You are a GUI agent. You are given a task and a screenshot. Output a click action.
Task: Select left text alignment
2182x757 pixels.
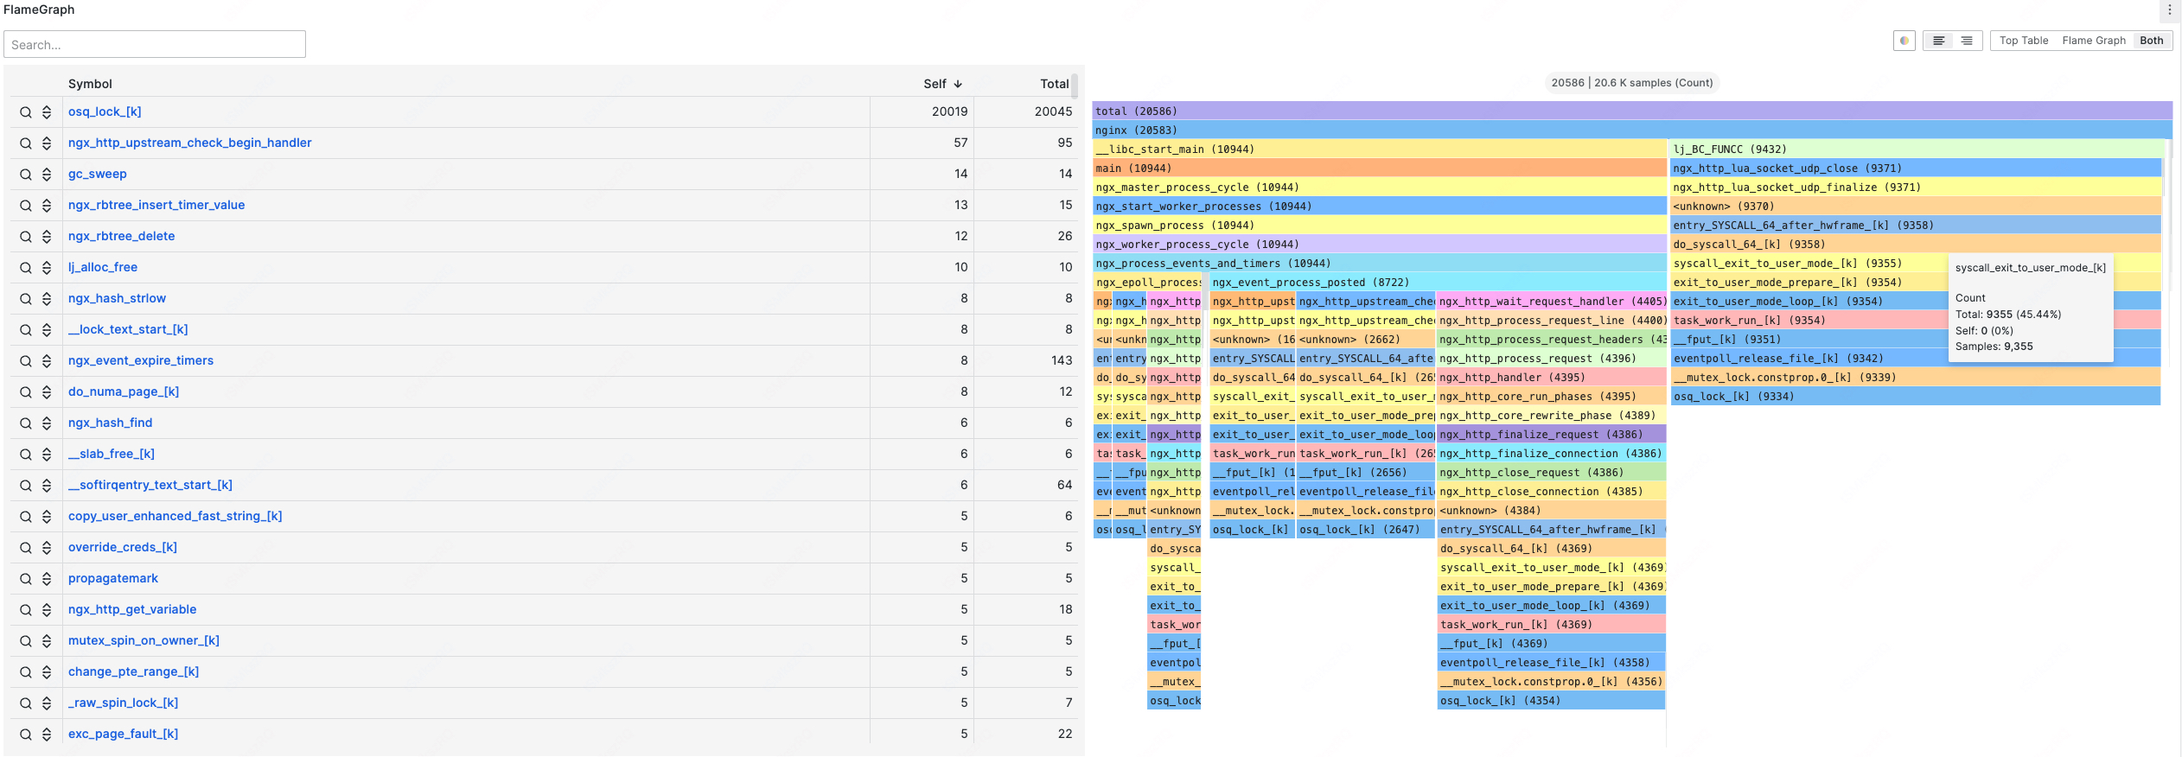pyautogui.click(x=1938, y=41)
